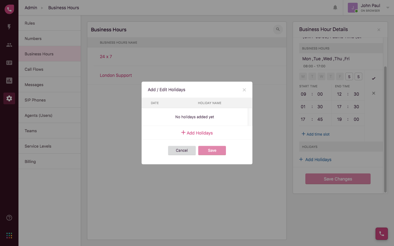Open notifications bell icon
Image resolution: width=394 pixels, height=246 pixels.
(335, 8)
